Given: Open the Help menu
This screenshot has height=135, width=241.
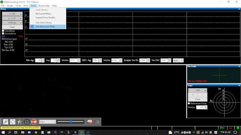Looking at the screenshot, I should tap(54, 6).
